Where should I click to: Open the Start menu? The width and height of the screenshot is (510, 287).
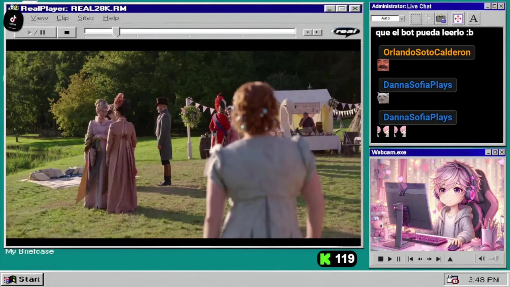[x=22, y=279]
